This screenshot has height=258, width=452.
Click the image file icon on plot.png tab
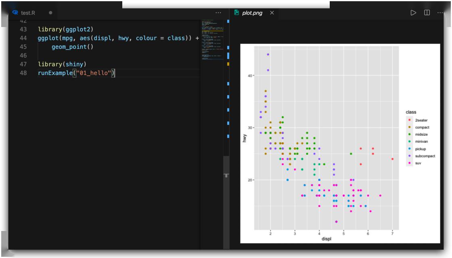(236, 12)
